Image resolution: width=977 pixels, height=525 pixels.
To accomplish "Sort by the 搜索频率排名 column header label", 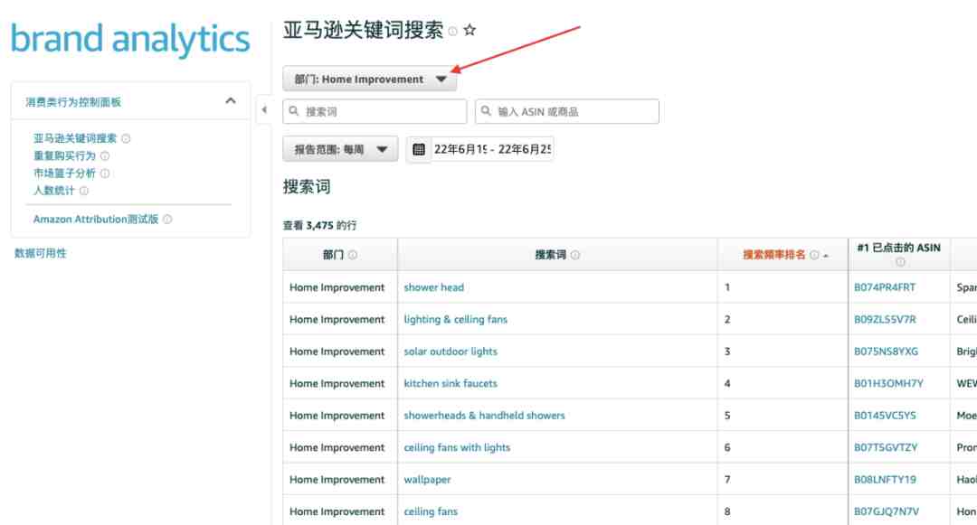I will point(773,255).
